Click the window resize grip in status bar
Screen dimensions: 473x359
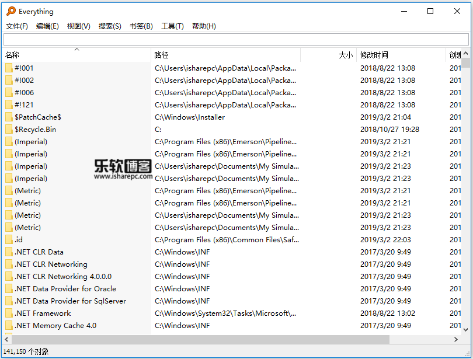(467, 353)
